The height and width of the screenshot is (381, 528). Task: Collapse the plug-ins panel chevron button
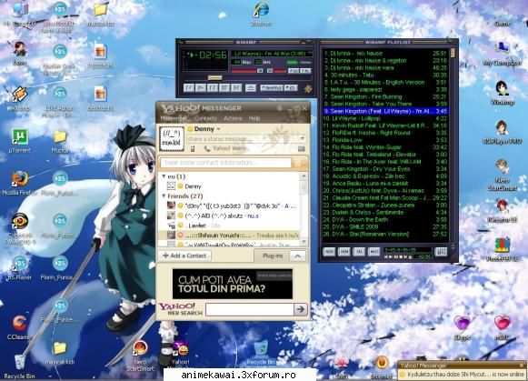click(298, 256)
